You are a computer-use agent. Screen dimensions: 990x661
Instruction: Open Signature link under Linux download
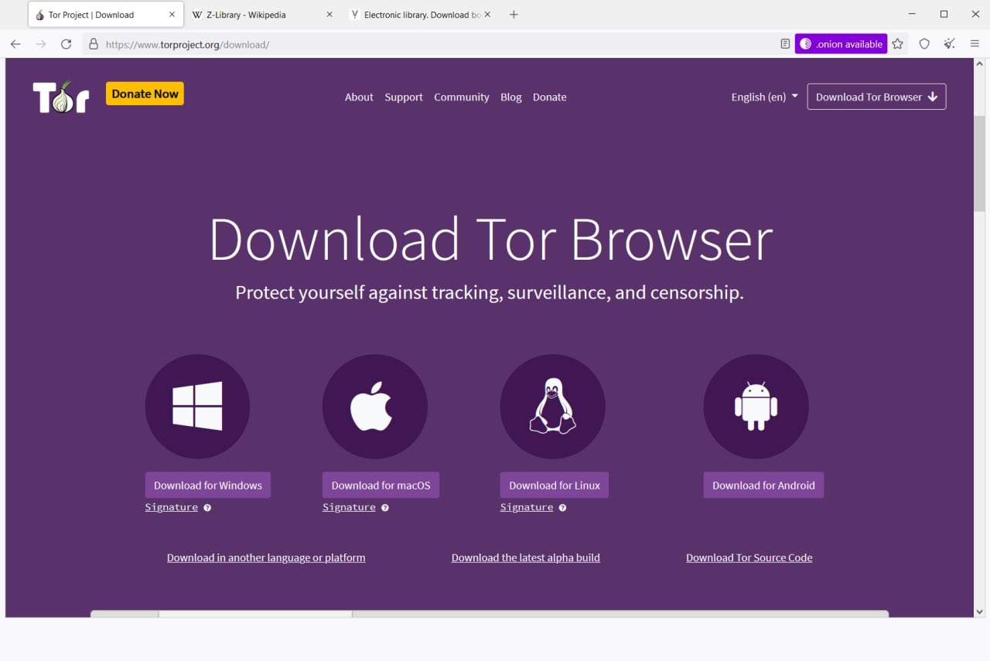(527, 507)
